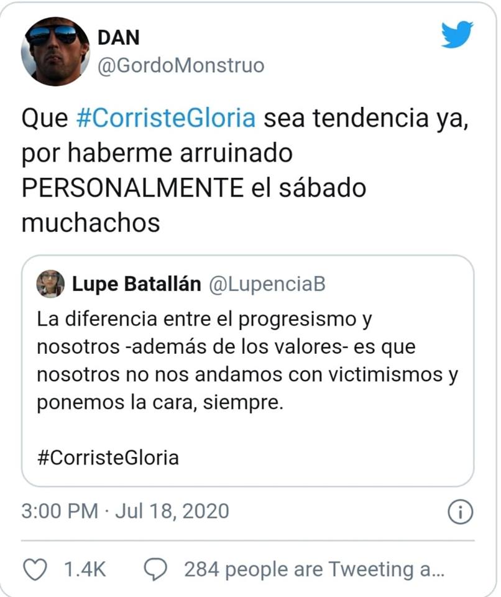Click the word PERSONALMENTE in the tweet
Viewport: 501px width, 597px height.
click(132, 188)
